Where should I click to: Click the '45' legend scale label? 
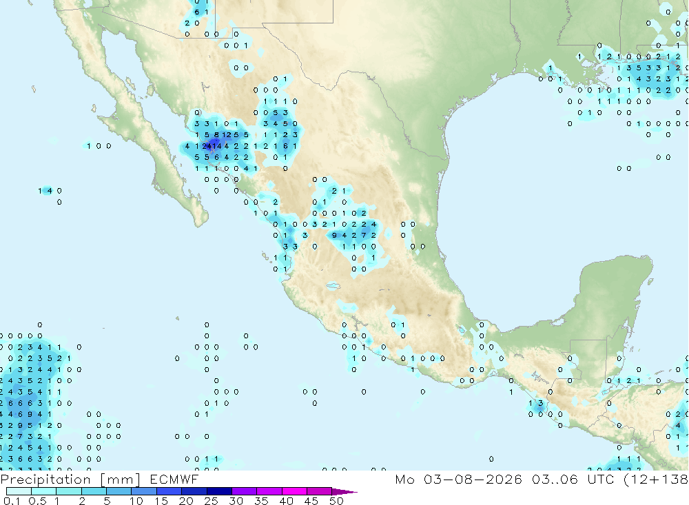click(311, 501)
